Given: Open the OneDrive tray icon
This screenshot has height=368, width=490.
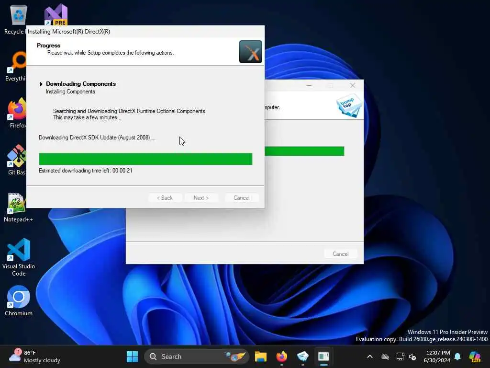Looking at the screenshot, I should pos(385,356).
